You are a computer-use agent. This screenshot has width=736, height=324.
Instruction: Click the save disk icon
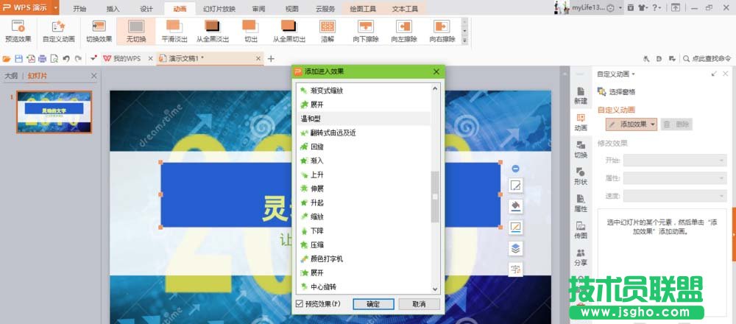(19, 59)
